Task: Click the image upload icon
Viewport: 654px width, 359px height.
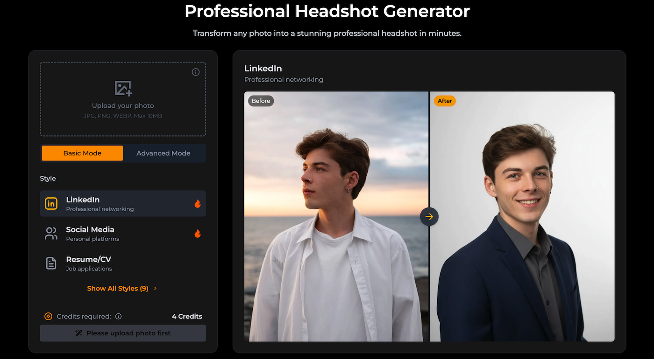Action: [123, 88]
